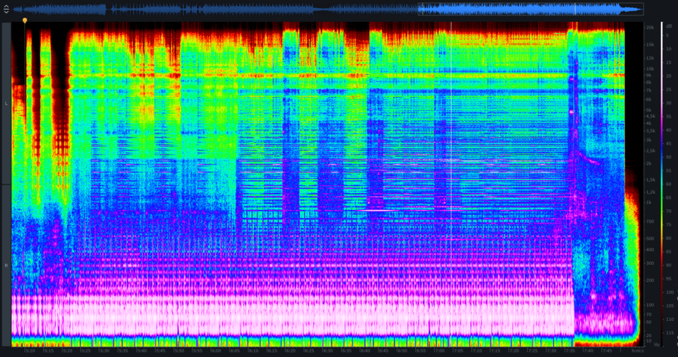678x357 pixels.
Task: Click the white spectrogram amplitude range slider
Action: point(661,184)
